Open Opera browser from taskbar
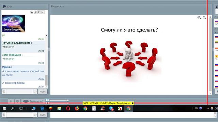The width and height of the screenshot is (218, 122). (68, 108)
